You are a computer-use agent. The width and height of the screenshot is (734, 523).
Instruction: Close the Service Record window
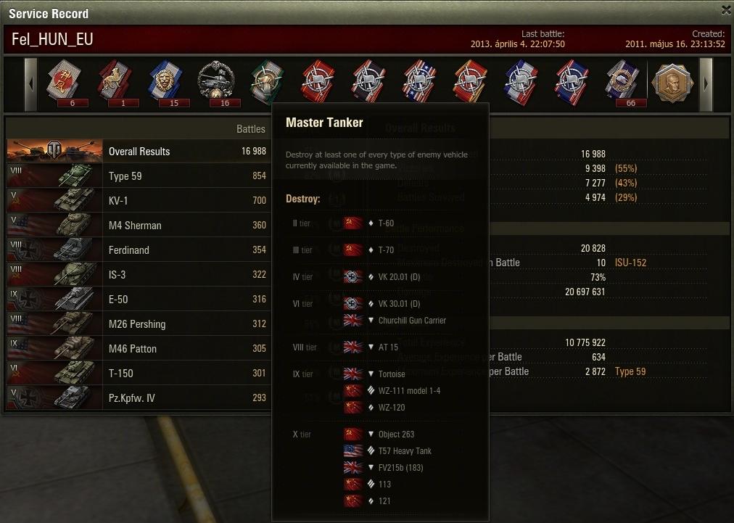click(726, 10)
